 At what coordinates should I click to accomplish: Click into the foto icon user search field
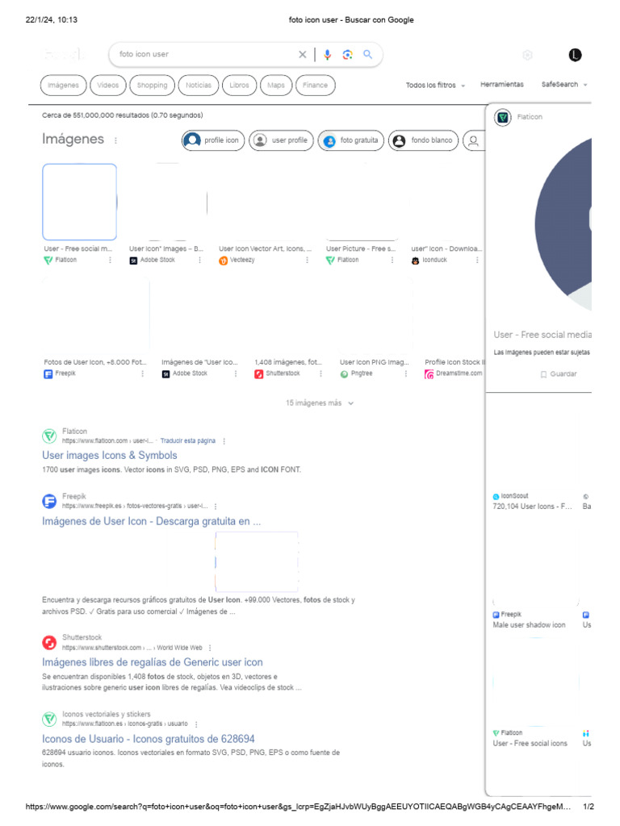(206, 54)
